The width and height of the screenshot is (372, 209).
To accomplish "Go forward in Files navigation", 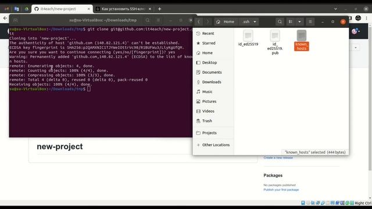I will click(x=208, y=21).
